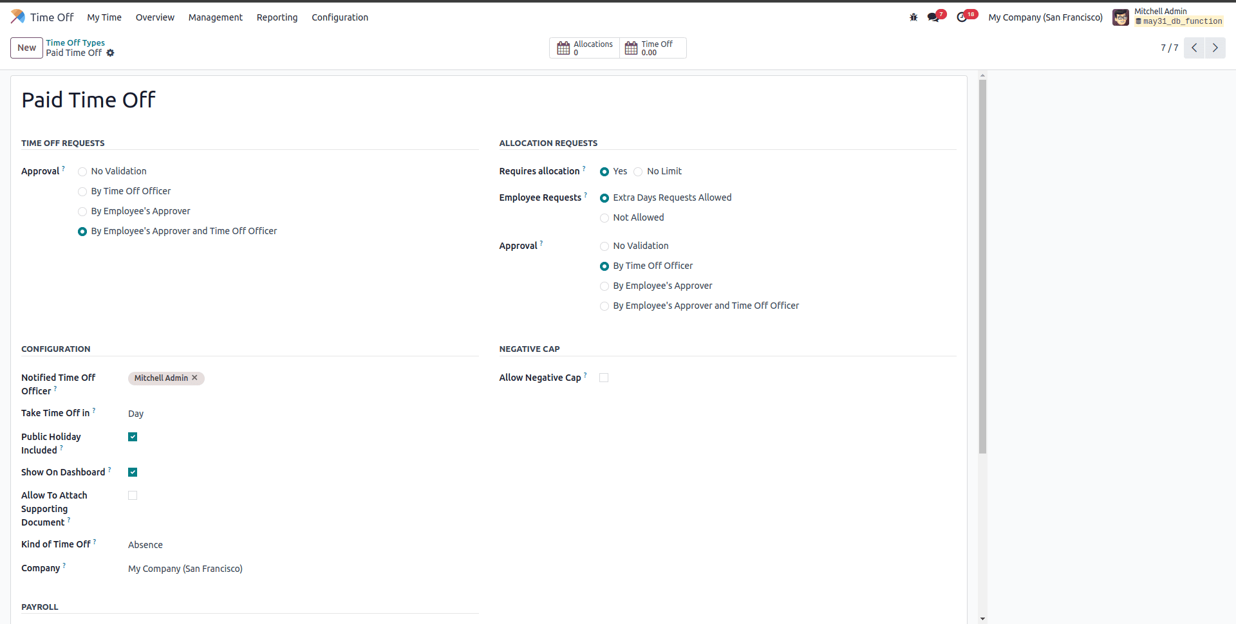Click the Time Off app title
This screenshot has height=624, width=1236.
coord(52,17)
